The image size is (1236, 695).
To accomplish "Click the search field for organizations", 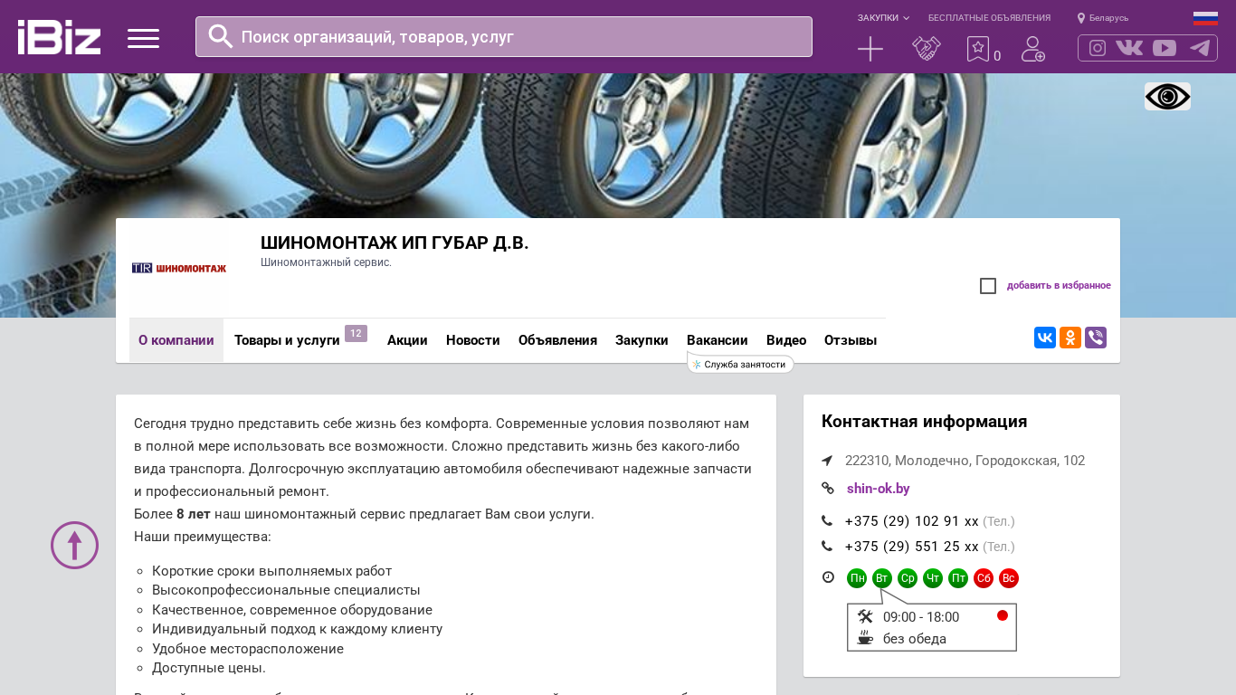I will pos(504,37).
